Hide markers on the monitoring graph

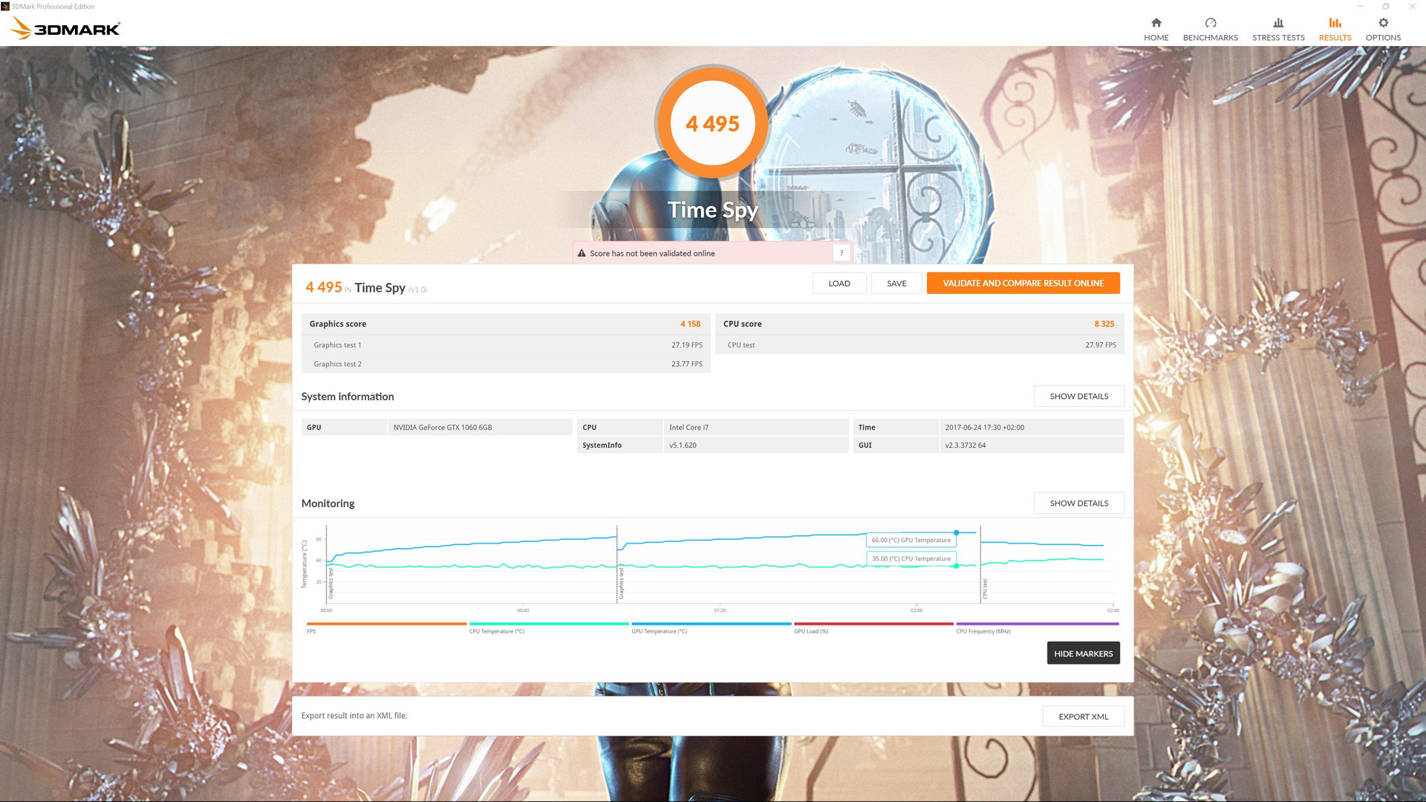click(1083, 653)
